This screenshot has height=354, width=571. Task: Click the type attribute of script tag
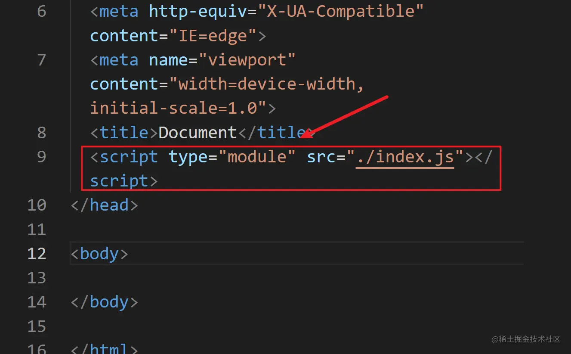(x=188, y=157)
